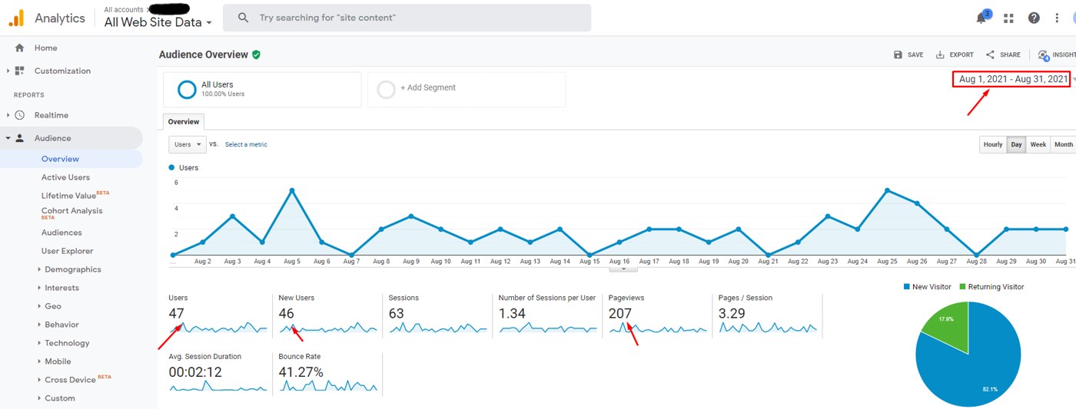Click the Add Segment placeholder circle
1076x409 pixels.
tap(387, 89)
